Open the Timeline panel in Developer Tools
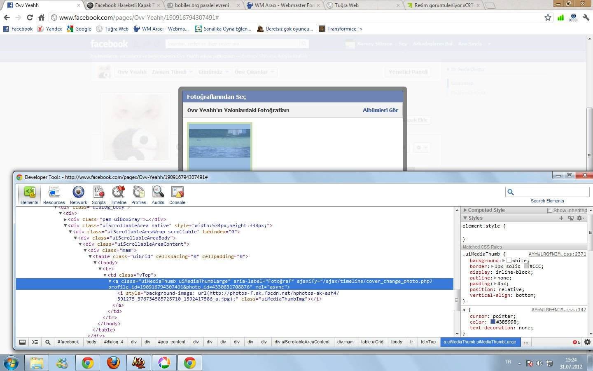The image size is (593, 371). coord(118,195)
